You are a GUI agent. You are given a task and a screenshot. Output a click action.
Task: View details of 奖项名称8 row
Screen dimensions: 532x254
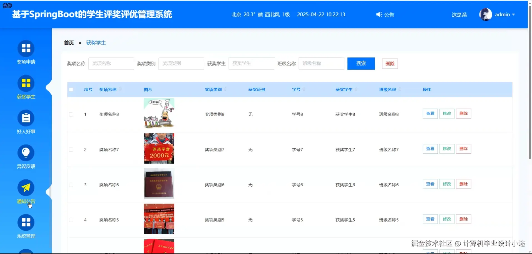pos(430,114)
